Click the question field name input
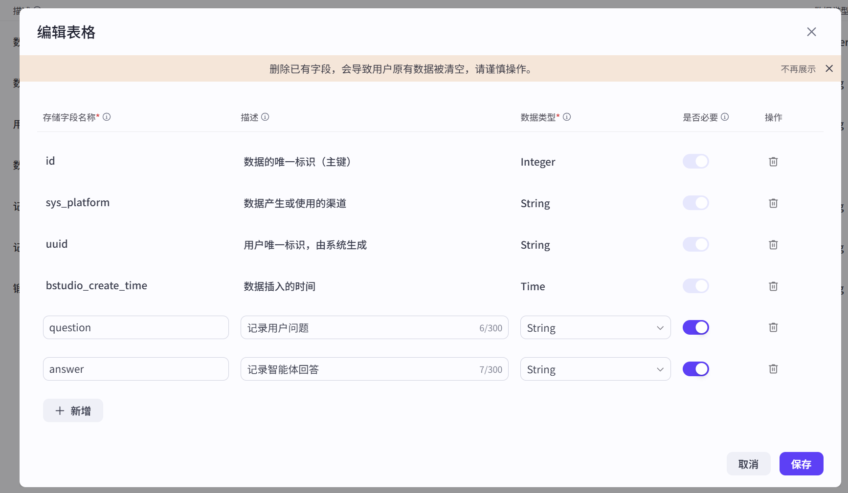 [x=135, y=327]
